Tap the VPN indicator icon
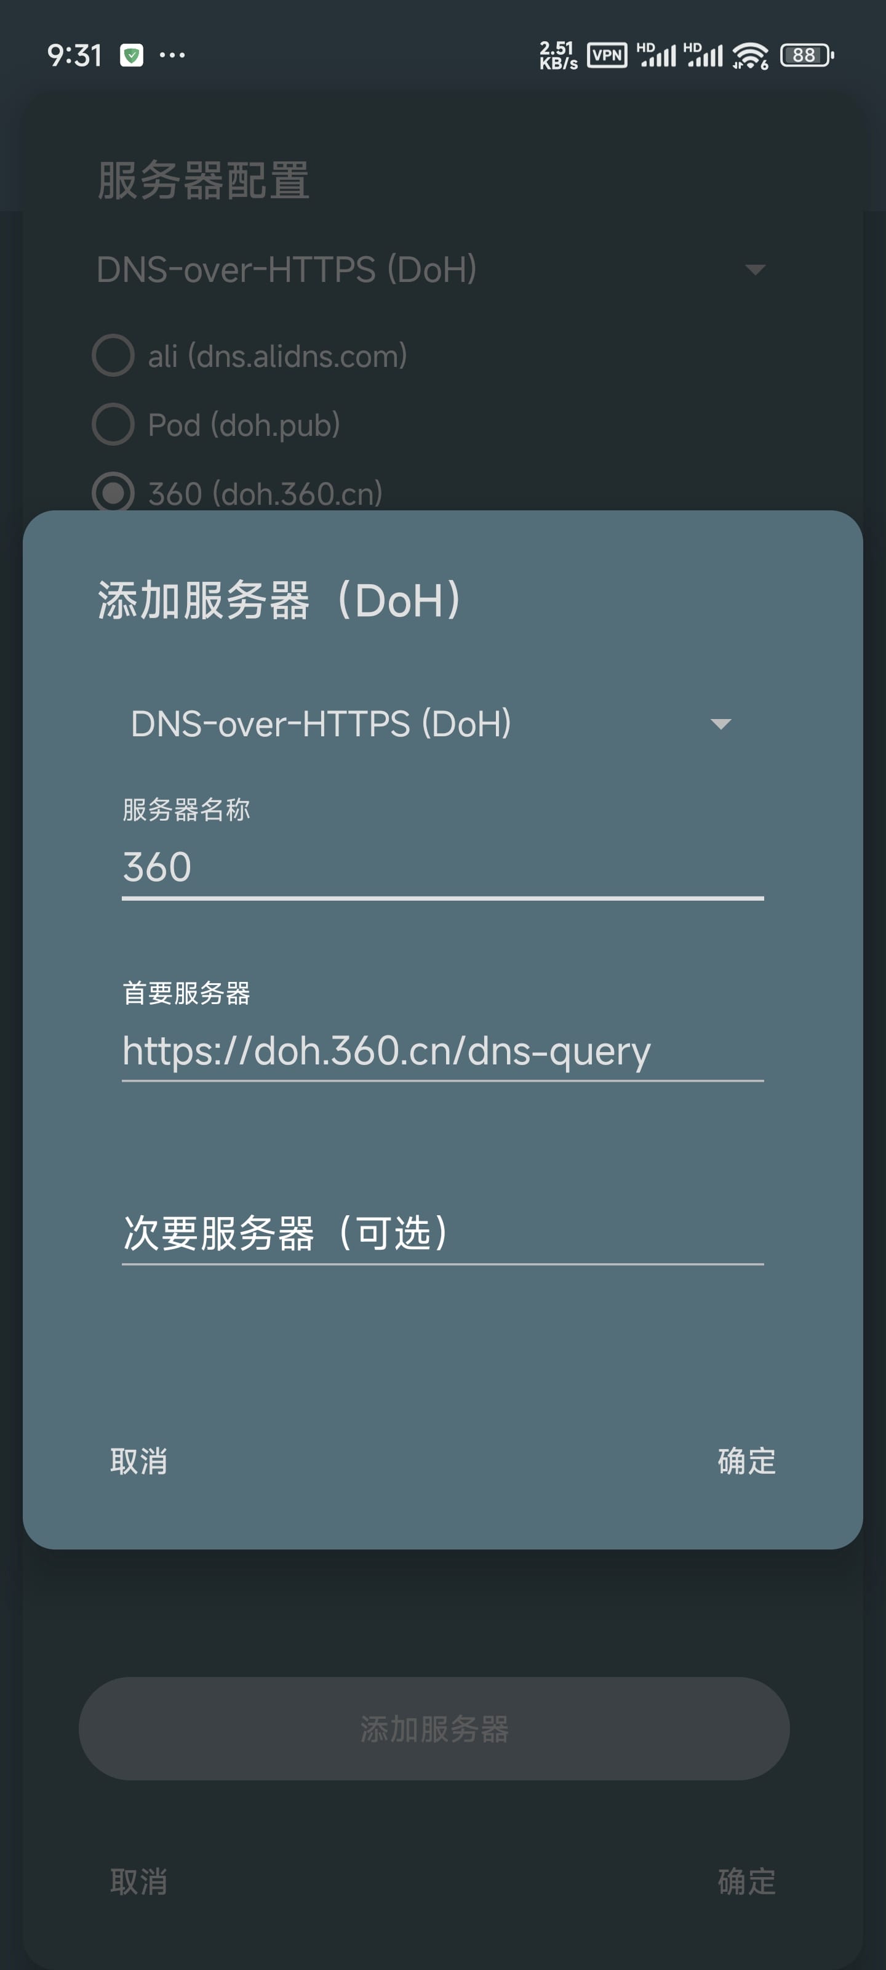The image size is (886, 1970). coord(607,55)
